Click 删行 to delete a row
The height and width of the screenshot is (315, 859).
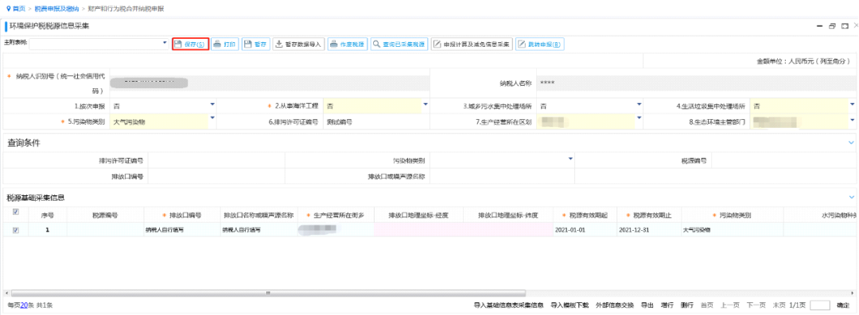(686, 305)
